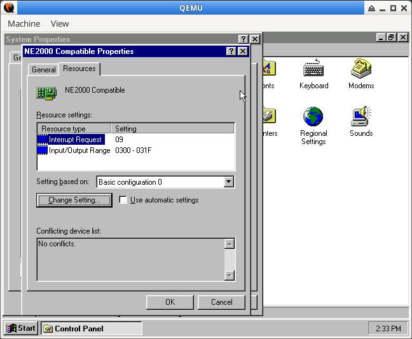Open the Machine menu
The image size is (412, 339).
point(24,24)
